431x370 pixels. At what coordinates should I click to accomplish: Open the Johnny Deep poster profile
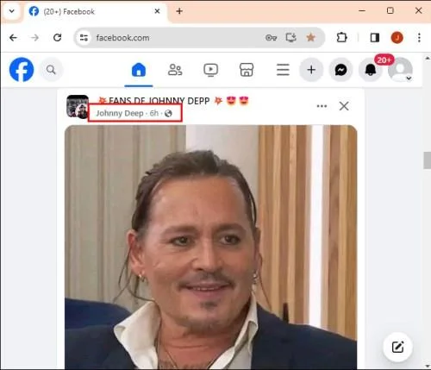pos(120,113)
